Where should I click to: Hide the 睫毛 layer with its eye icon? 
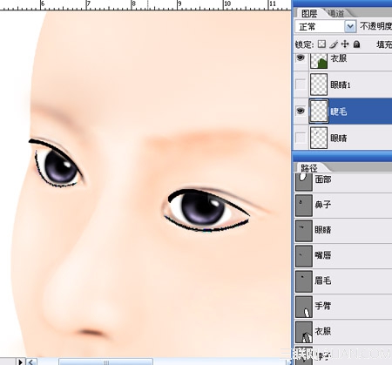coord(301,111)
